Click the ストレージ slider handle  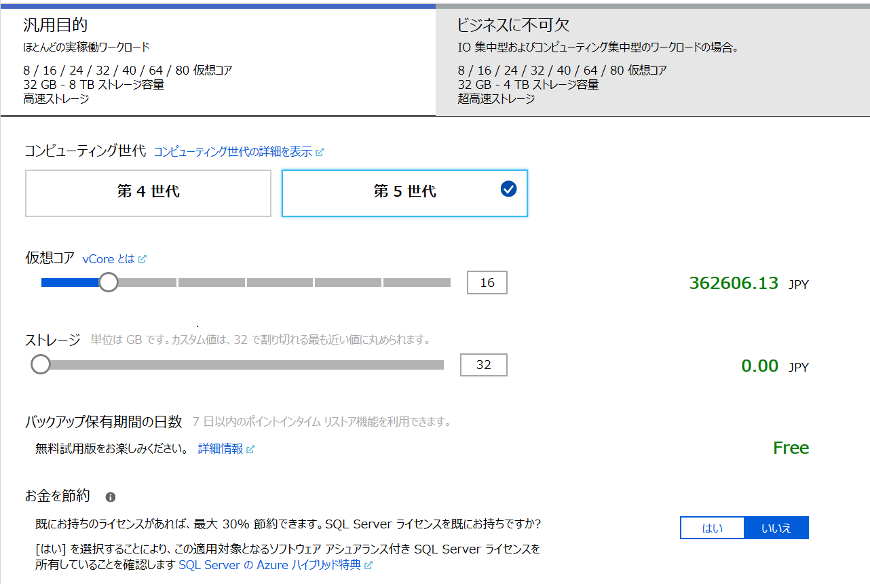point(41,365)
